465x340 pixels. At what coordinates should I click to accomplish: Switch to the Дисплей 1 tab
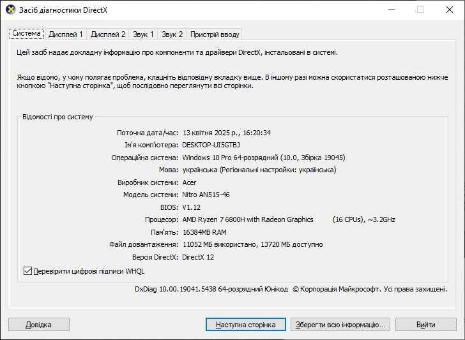66,34
